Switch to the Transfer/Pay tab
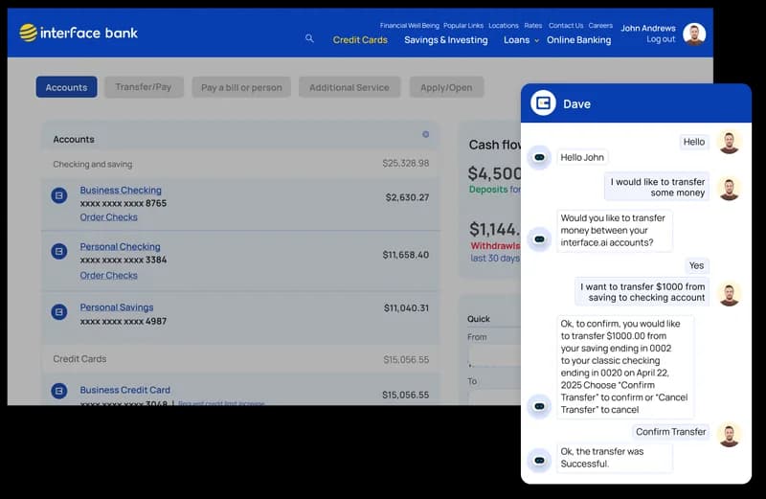Image resolution: width=766 pixels, height=499 pixels. pos(144,87)
